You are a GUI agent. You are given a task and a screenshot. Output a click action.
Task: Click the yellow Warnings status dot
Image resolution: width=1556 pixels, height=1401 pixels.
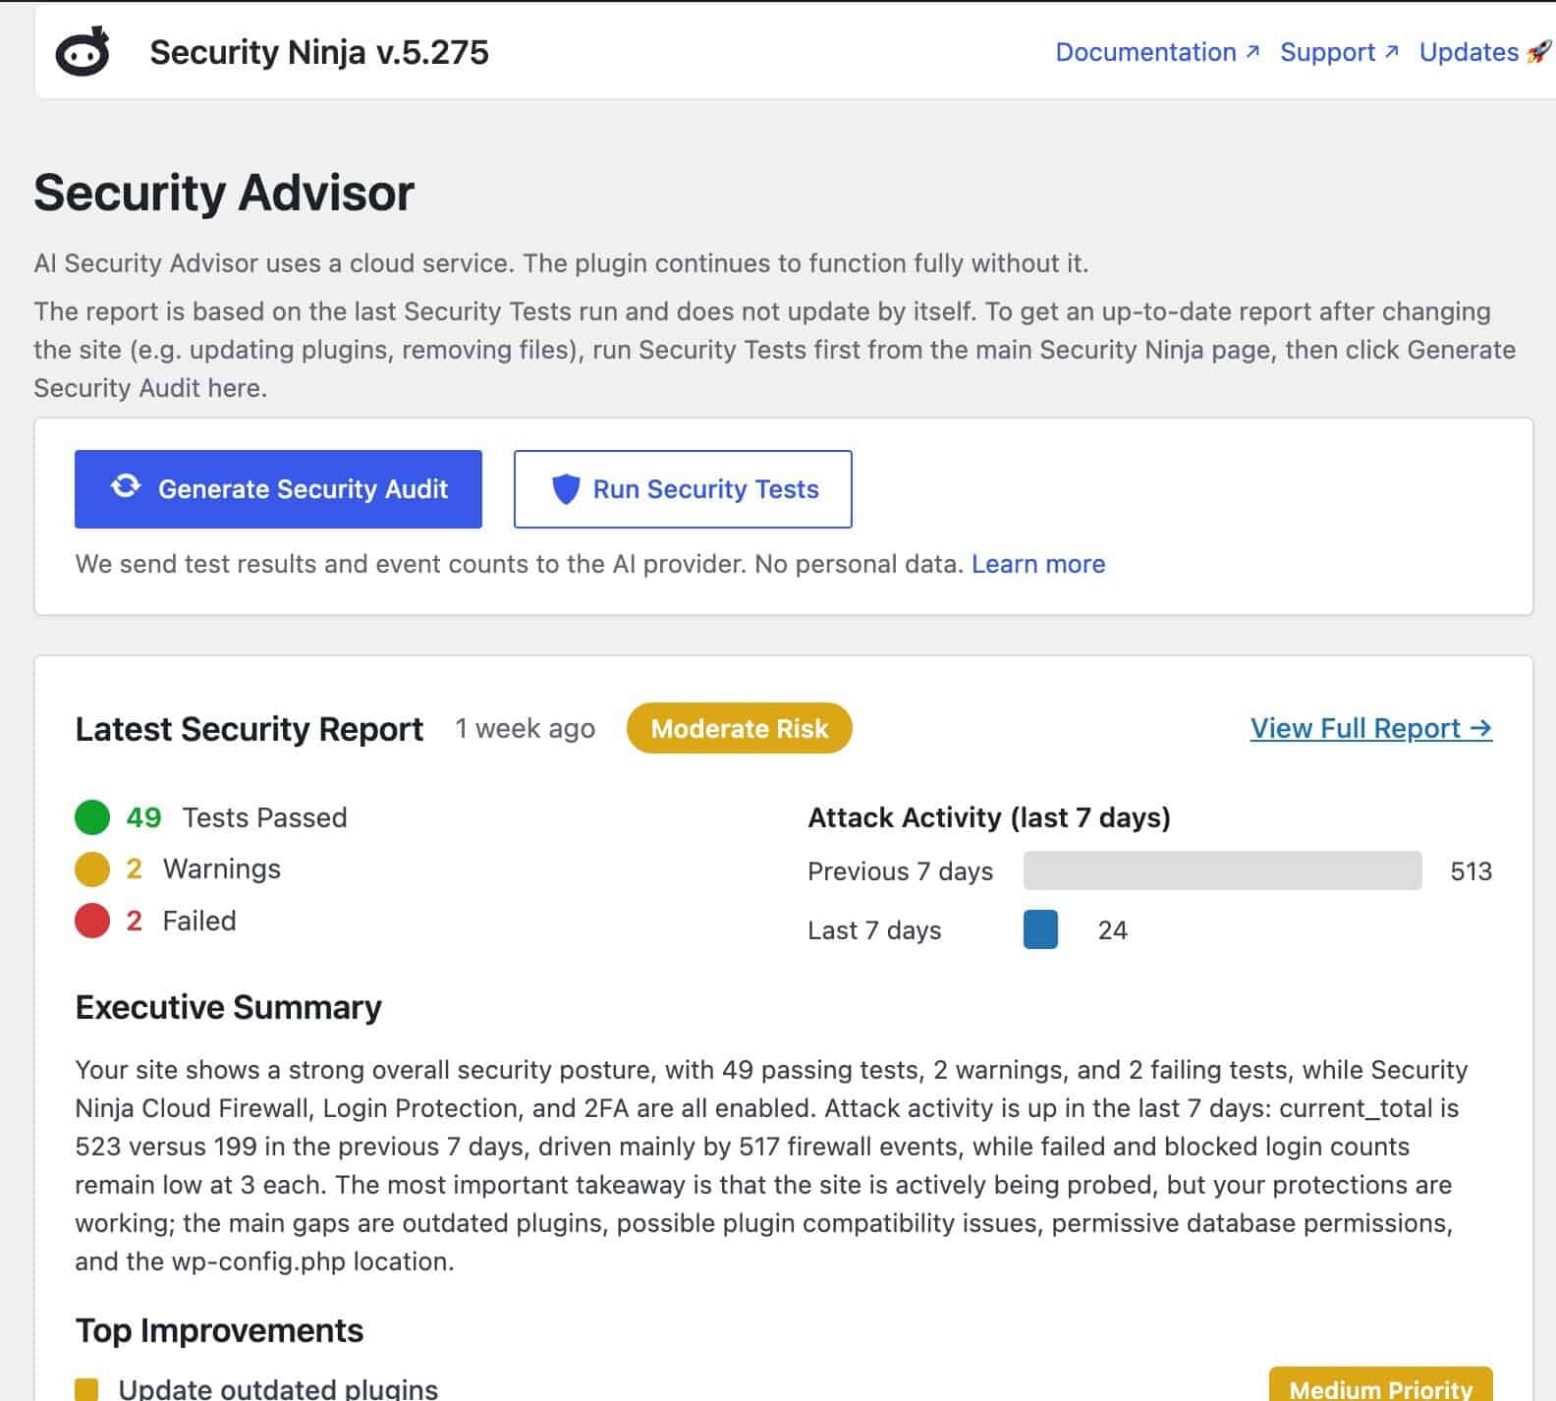[92, 869]
